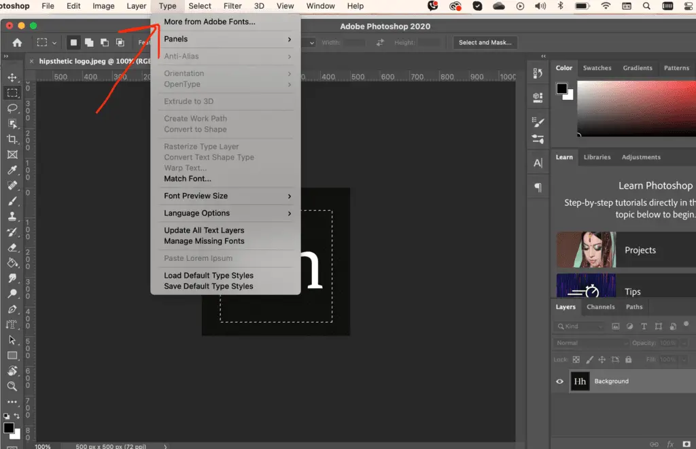The width and height of the screenshot is (696, 449).
Task: Open the Character panel icon
Action: point(538,163)
